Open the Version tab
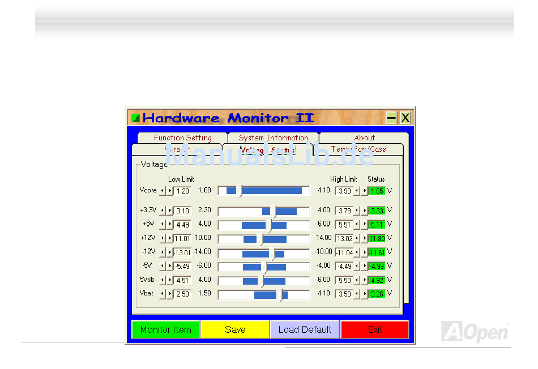538x369 pixels. point(177,149)
